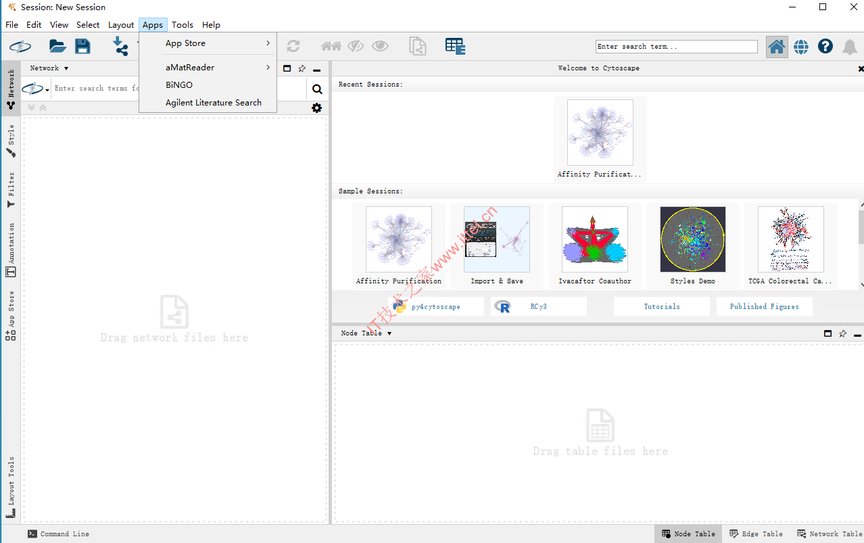Open the globe web icon
Viewport: 864px width, 543px height.
tap(801, 47)
